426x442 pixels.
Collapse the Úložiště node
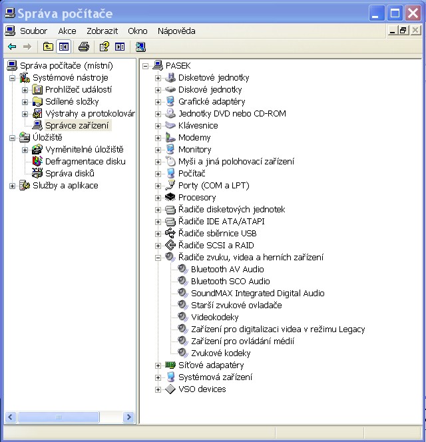pyautogui.click(x=13, y=138)
